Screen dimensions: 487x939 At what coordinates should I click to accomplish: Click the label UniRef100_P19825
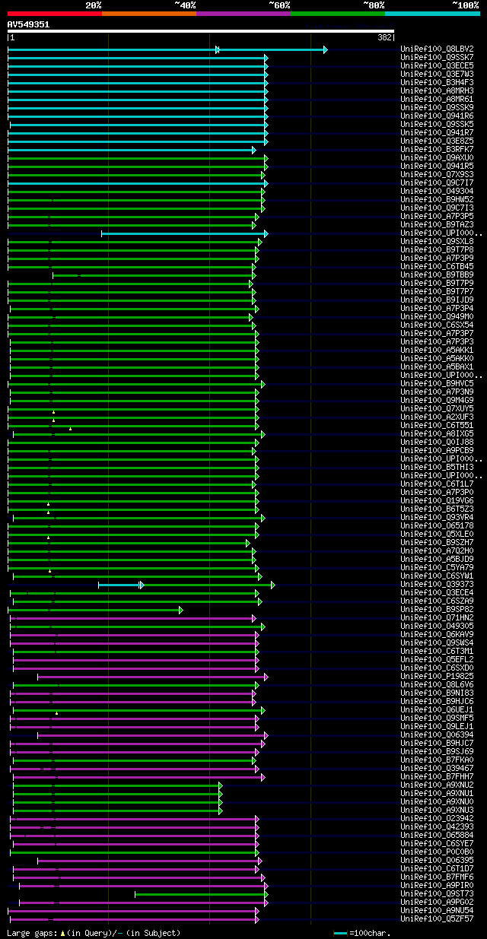437,676
